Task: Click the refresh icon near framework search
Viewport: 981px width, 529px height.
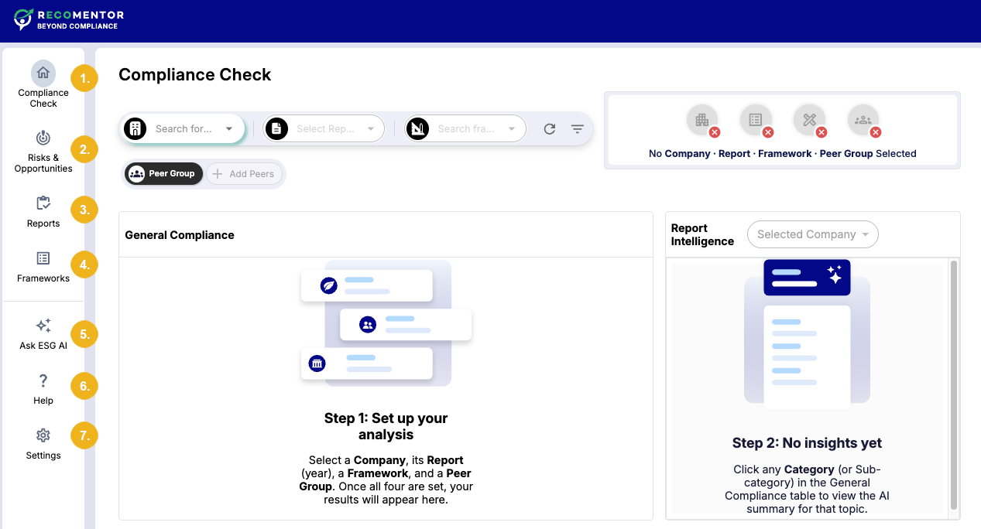Action: click(550, 128)
